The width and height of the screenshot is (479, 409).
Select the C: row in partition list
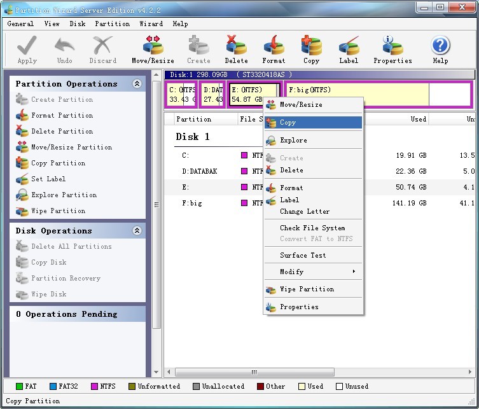coord(320,155)
